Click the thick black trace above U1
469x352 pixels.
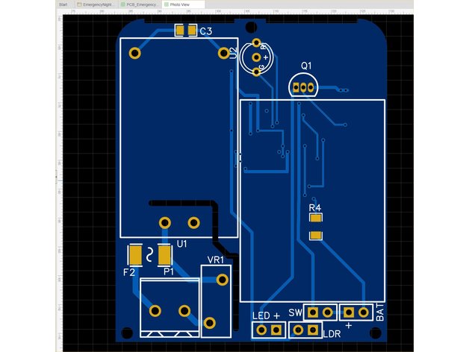coord(179,202)
